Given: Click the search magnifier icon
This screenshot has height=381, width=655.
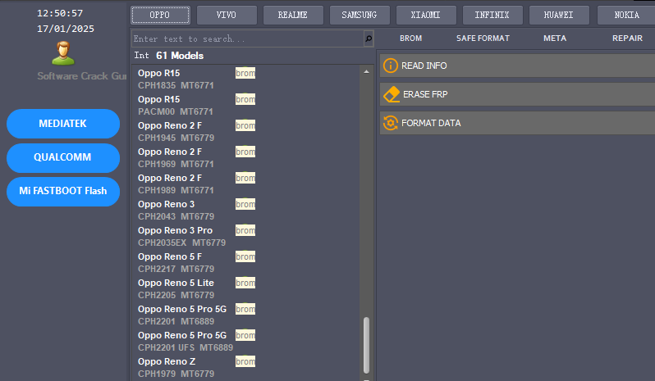Looking at the screenshot, I should click(x=369, y=39).
